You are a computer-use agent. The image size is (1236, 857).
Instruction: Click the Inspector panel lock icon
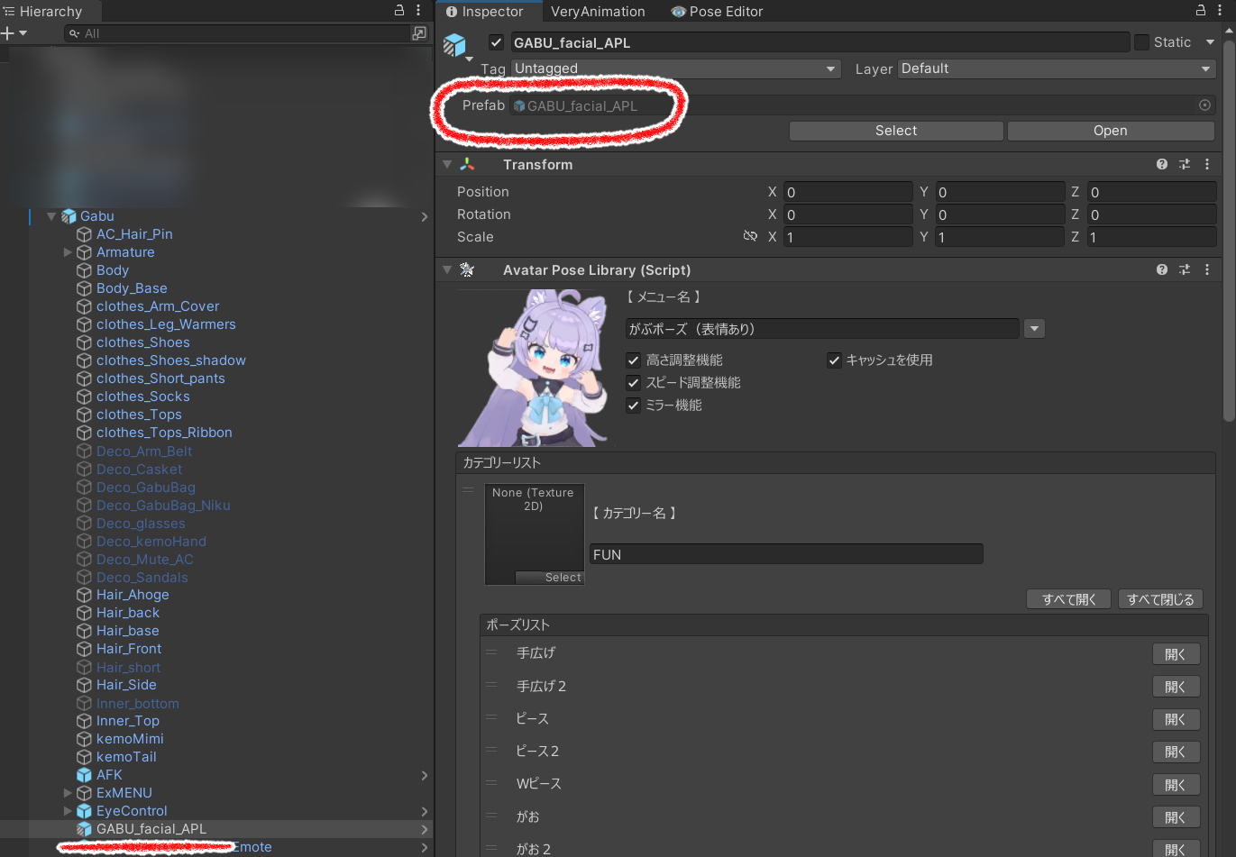[x=1201, y=11]
